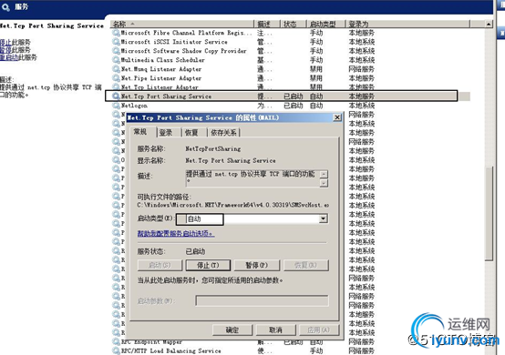505x355 pixels.
Task: Click the gear icon of Microsoft iSCSI Initiator Service
Action: [x=116, y=42]
